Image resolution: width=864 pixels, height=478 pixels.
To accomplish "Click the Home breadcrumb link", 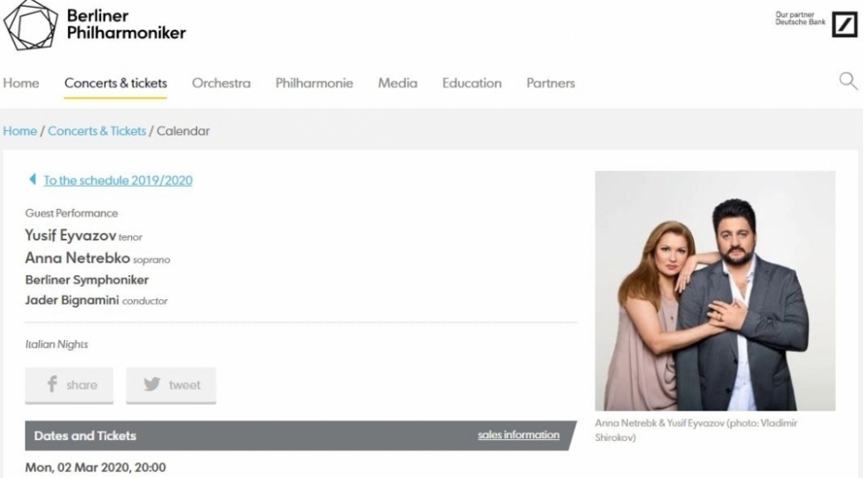I will point(19,131).
